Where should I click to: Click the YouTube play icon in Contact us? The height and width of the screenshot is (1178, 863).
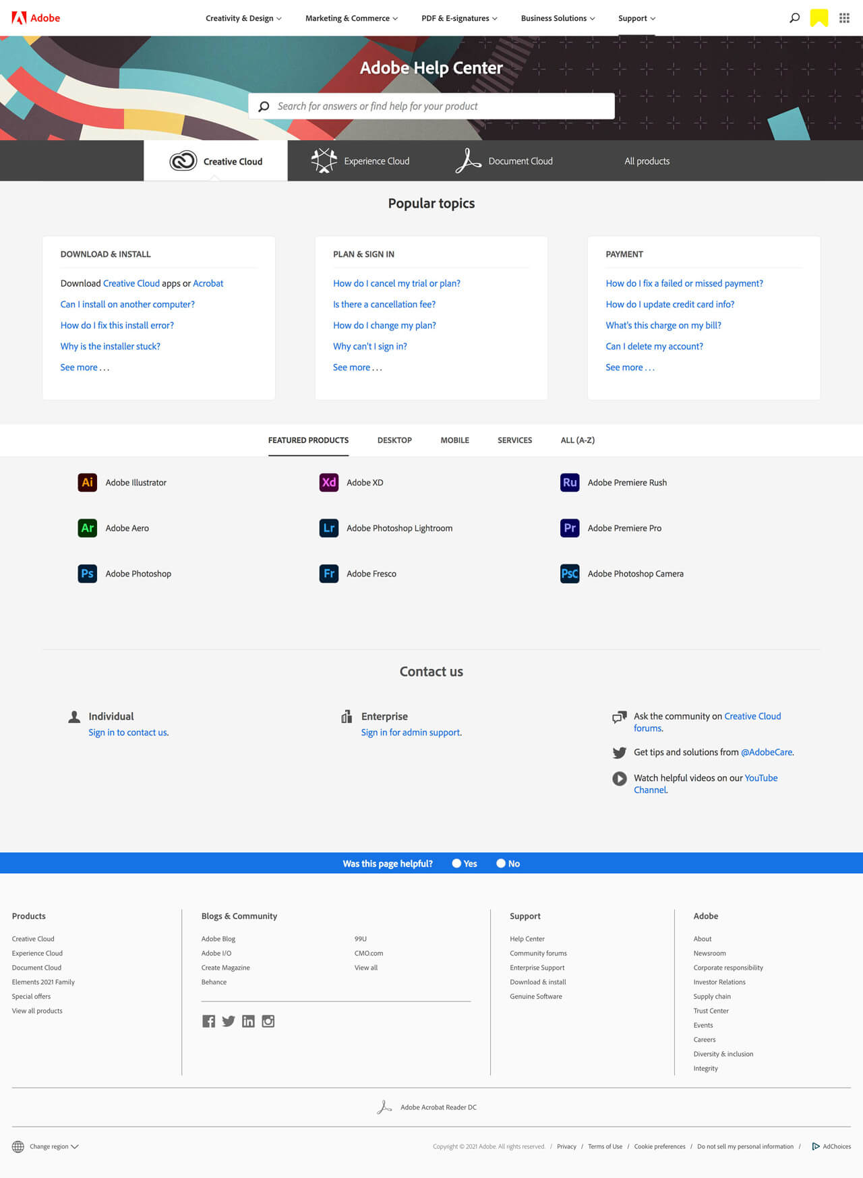(x=620, y=779)
